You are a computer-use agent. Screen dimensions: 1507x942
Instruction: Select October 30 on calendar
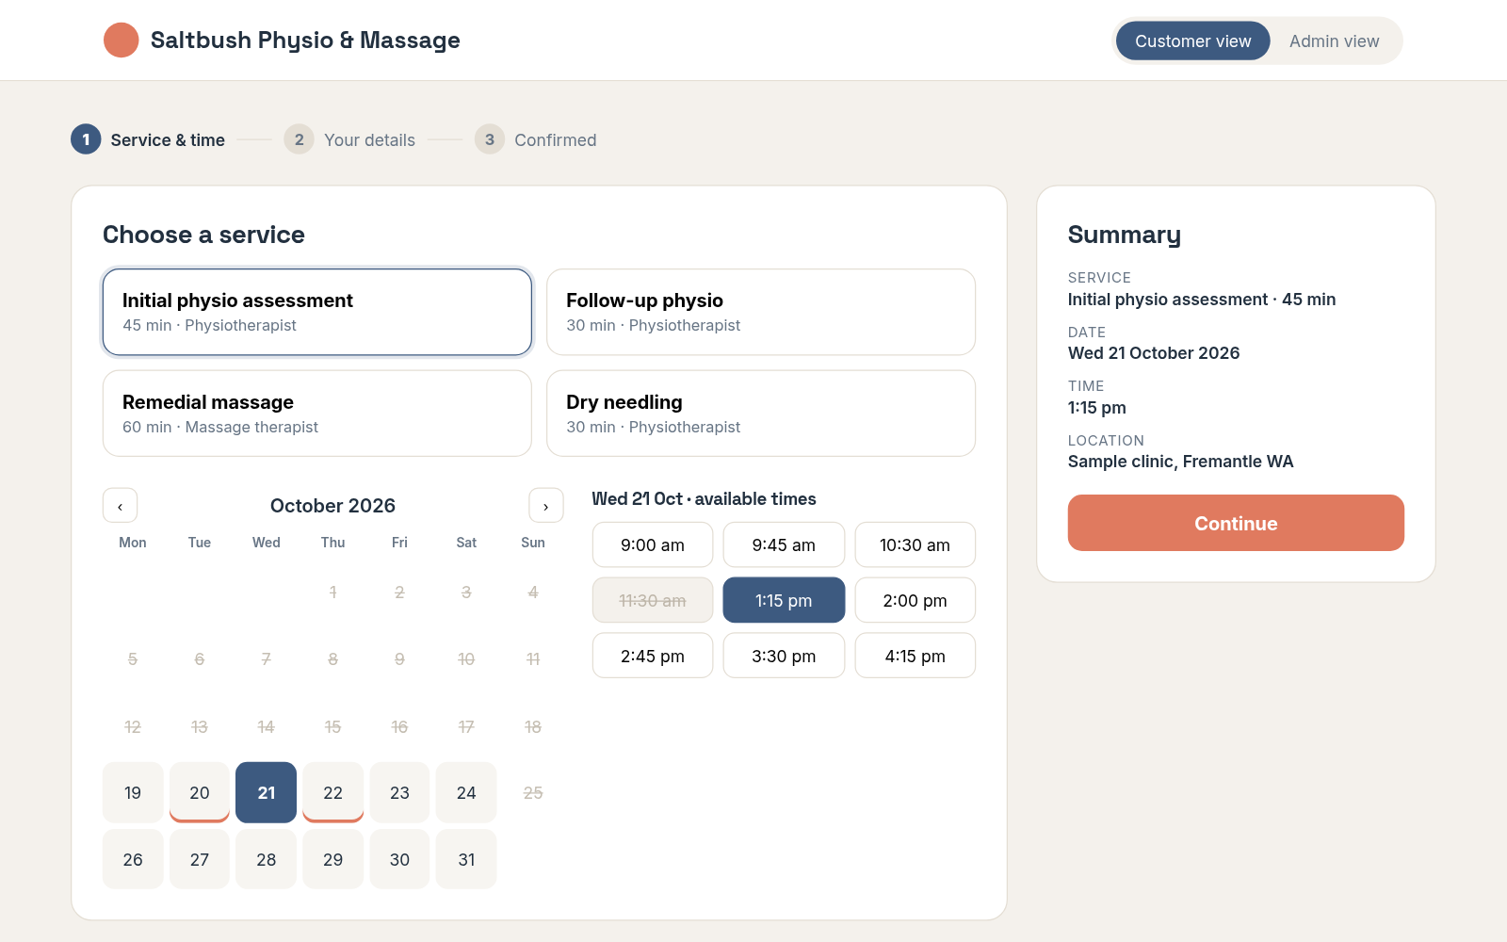click(399, 859)
